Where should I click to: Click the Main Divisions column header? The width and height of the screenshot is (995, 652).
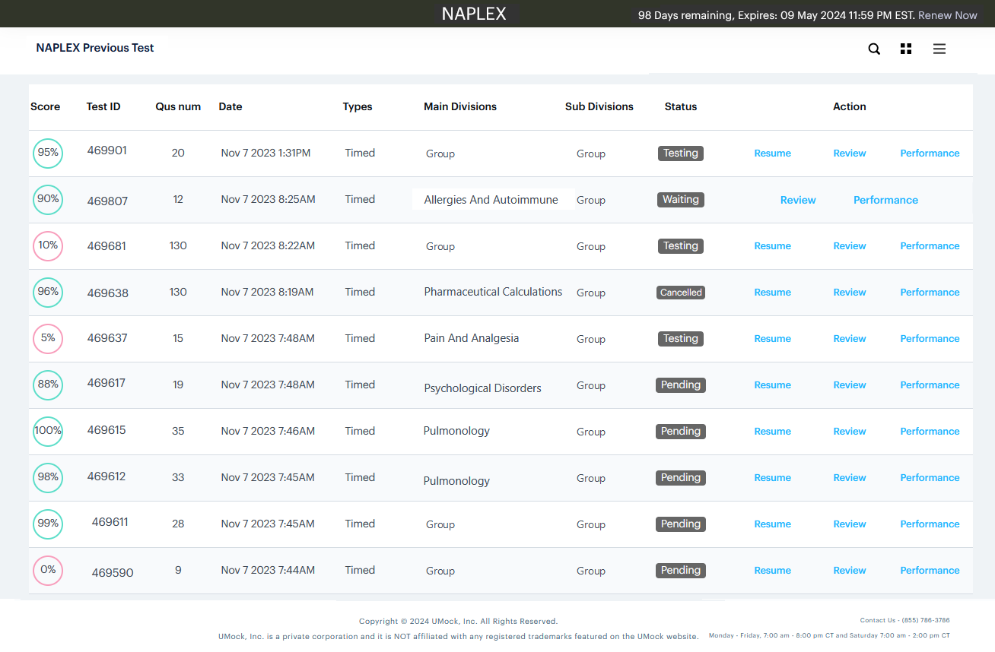pos(460,106)
